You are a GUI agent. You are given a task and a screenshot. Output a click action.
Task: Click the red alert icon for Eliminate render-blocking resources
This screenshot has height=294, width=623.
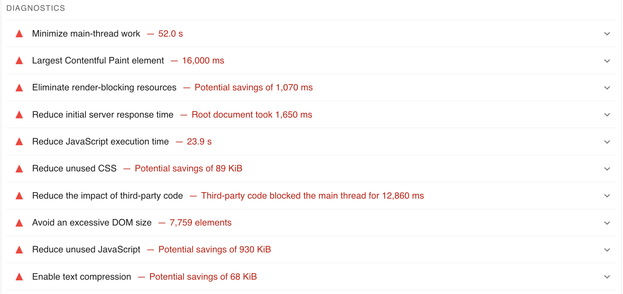pos(19,87)
